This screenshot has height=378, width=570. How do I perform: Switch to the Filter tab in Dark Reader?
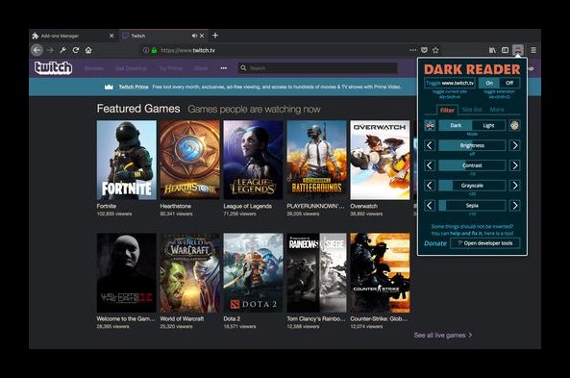tap(447, 110)
